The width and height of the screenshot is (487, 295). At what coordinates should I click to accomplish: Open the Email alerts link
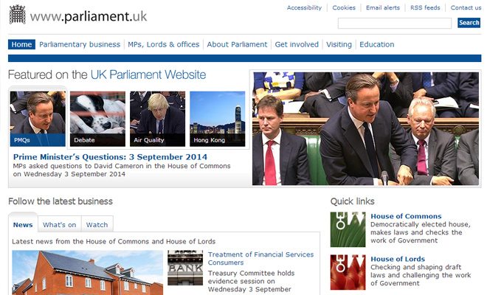[x=383, y=8]
